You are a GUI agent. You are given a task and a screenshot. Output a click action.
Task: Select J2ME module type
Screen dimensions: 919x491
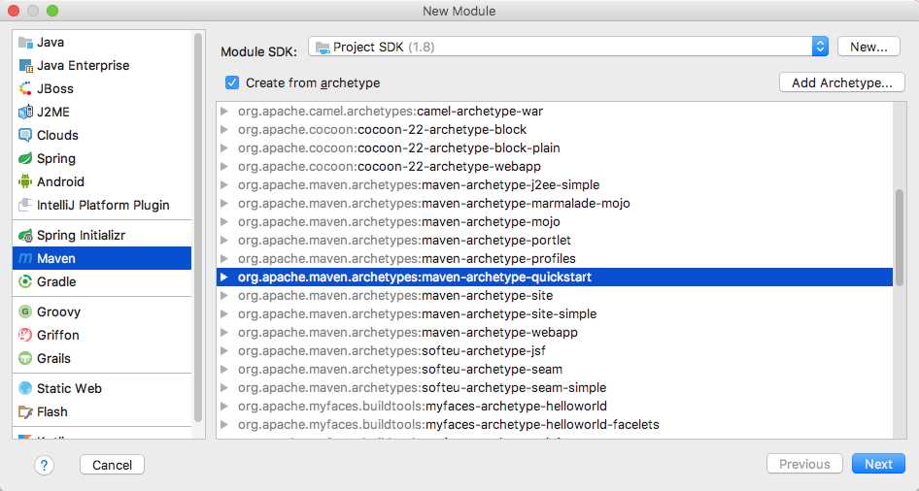tap(102, 112)
